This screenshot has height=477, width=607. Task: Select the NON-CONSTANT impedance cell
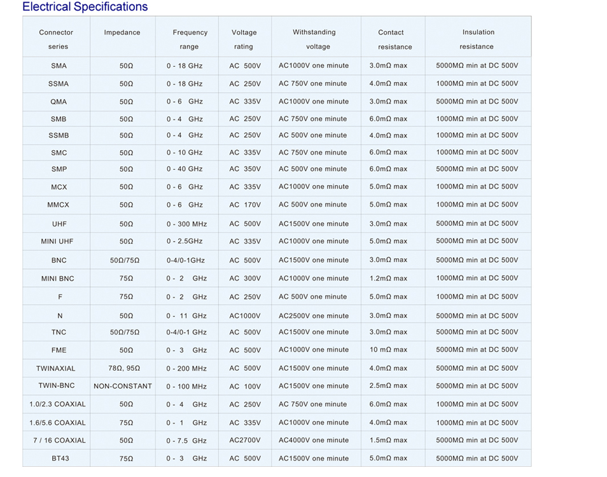pyautogui.click(x=123, y=386)
